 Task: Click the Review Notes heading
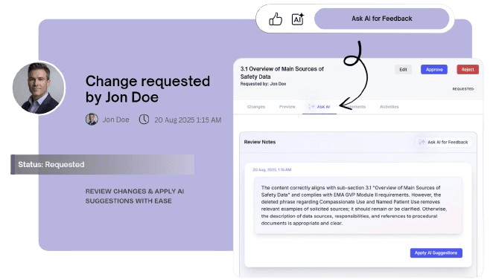pyautogui.click(x=260, y=142)
